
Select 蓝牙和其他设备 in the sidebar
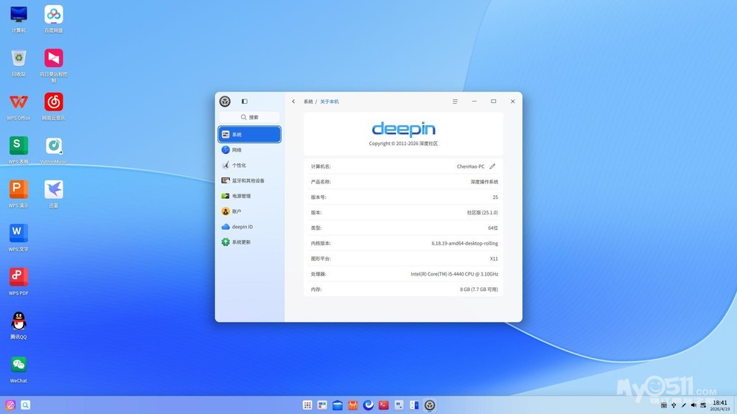(x=249, y=180)
